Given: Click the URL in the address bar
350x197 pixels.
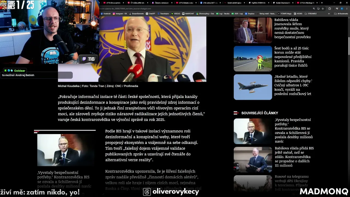Looking at the screenshot, I should [x=125, y=8].
